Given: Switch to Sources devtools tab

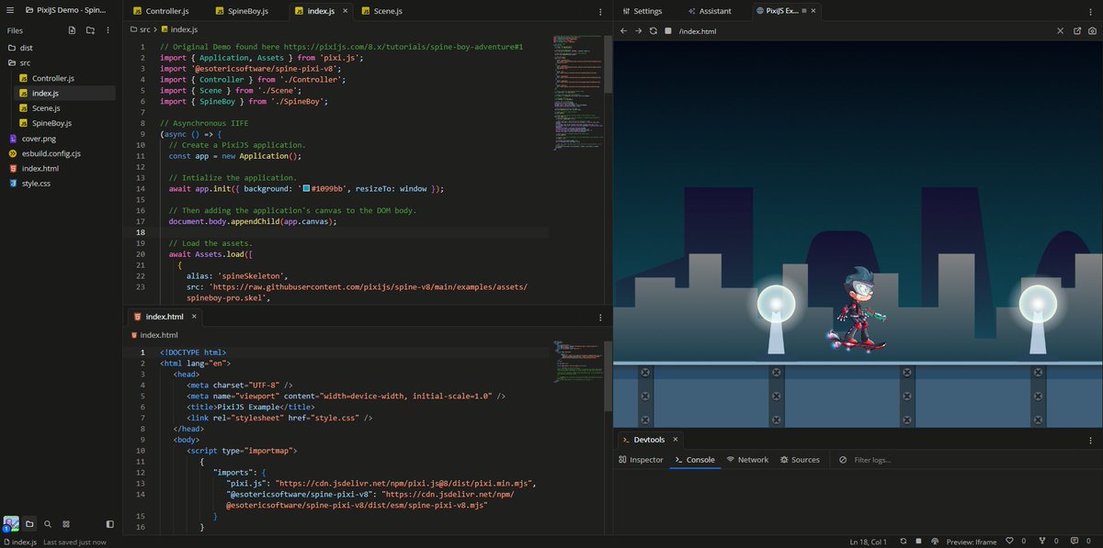Looking at the screenshot, I should pyautogui.click(x=800, y=460).
